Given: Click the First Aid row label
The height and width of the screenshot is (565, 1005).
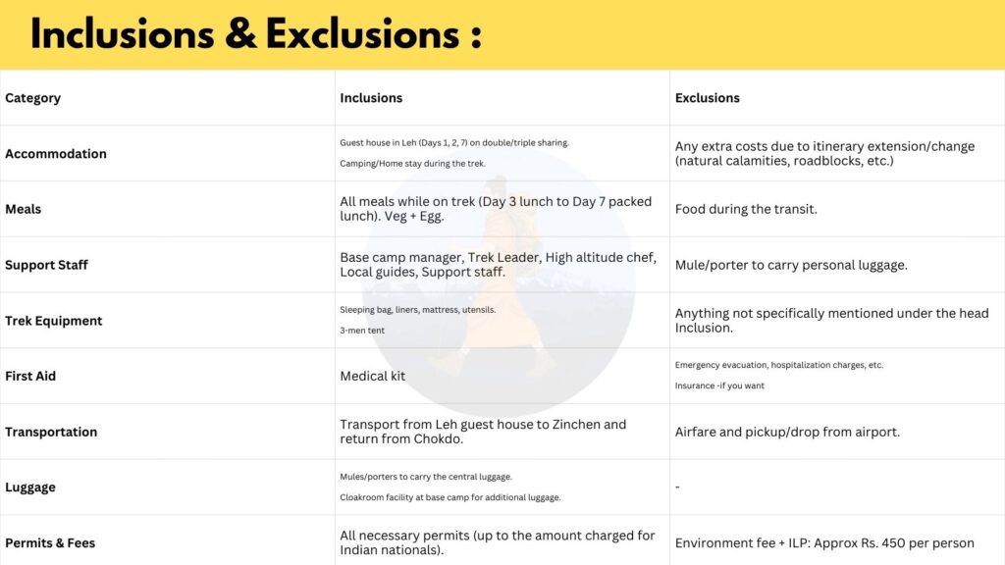Looking at the screenshot, I should point(30,377).
